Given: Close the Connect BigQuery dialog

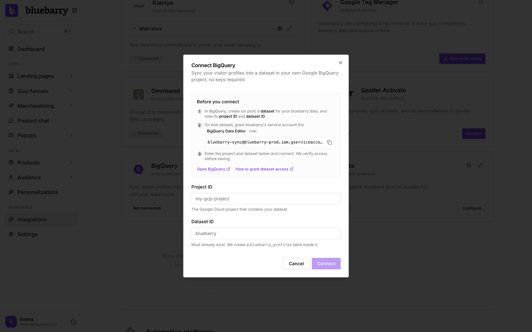Looking at the screenshot, I should point(340,63).
